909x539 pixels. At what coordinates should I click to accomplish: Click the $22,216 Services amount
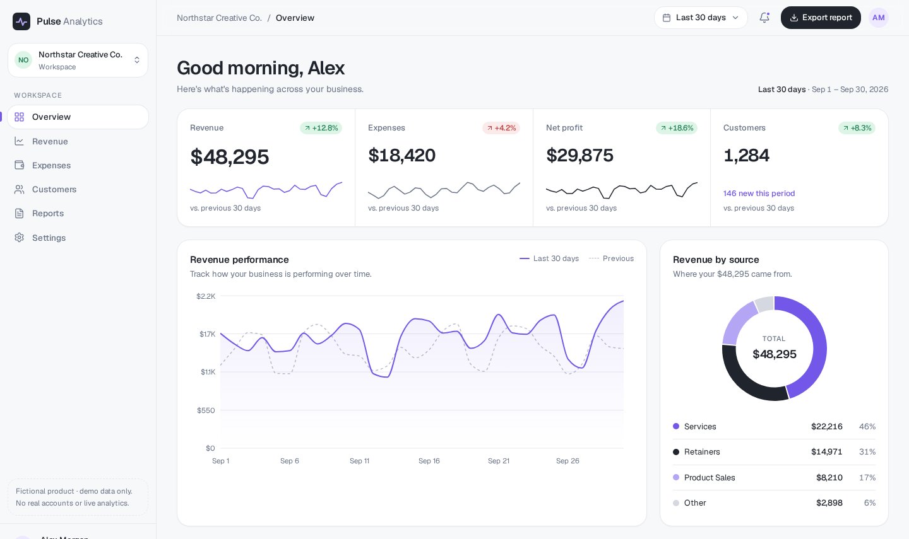point(827,427)
